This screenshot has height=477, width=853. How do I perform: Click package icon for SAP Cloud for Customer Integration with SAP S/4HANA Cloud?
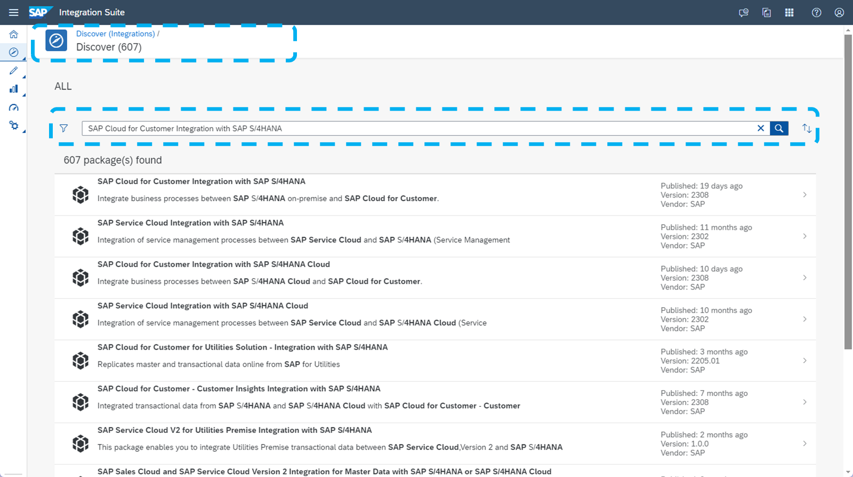tap(81, 278)
